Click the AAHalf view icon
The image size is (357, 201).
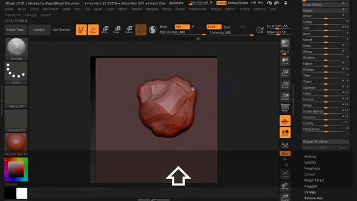pos(285,97)
